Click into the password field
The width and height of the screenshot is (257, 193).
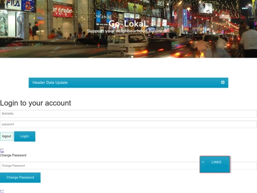128,124
